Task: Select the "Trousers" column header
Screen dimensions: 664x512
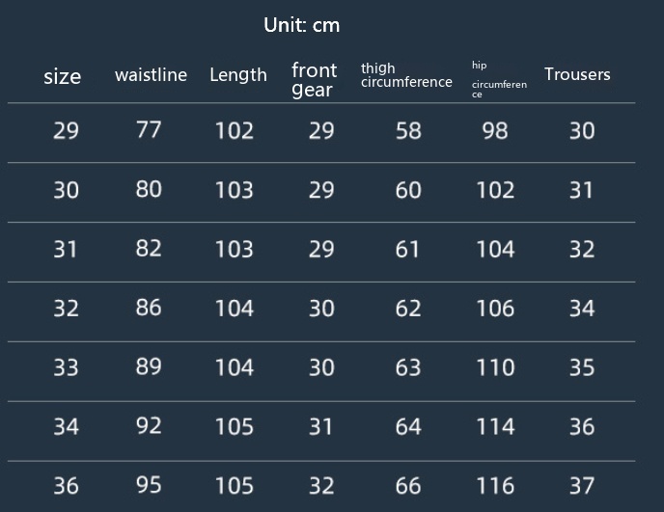Action: (577, 74)
